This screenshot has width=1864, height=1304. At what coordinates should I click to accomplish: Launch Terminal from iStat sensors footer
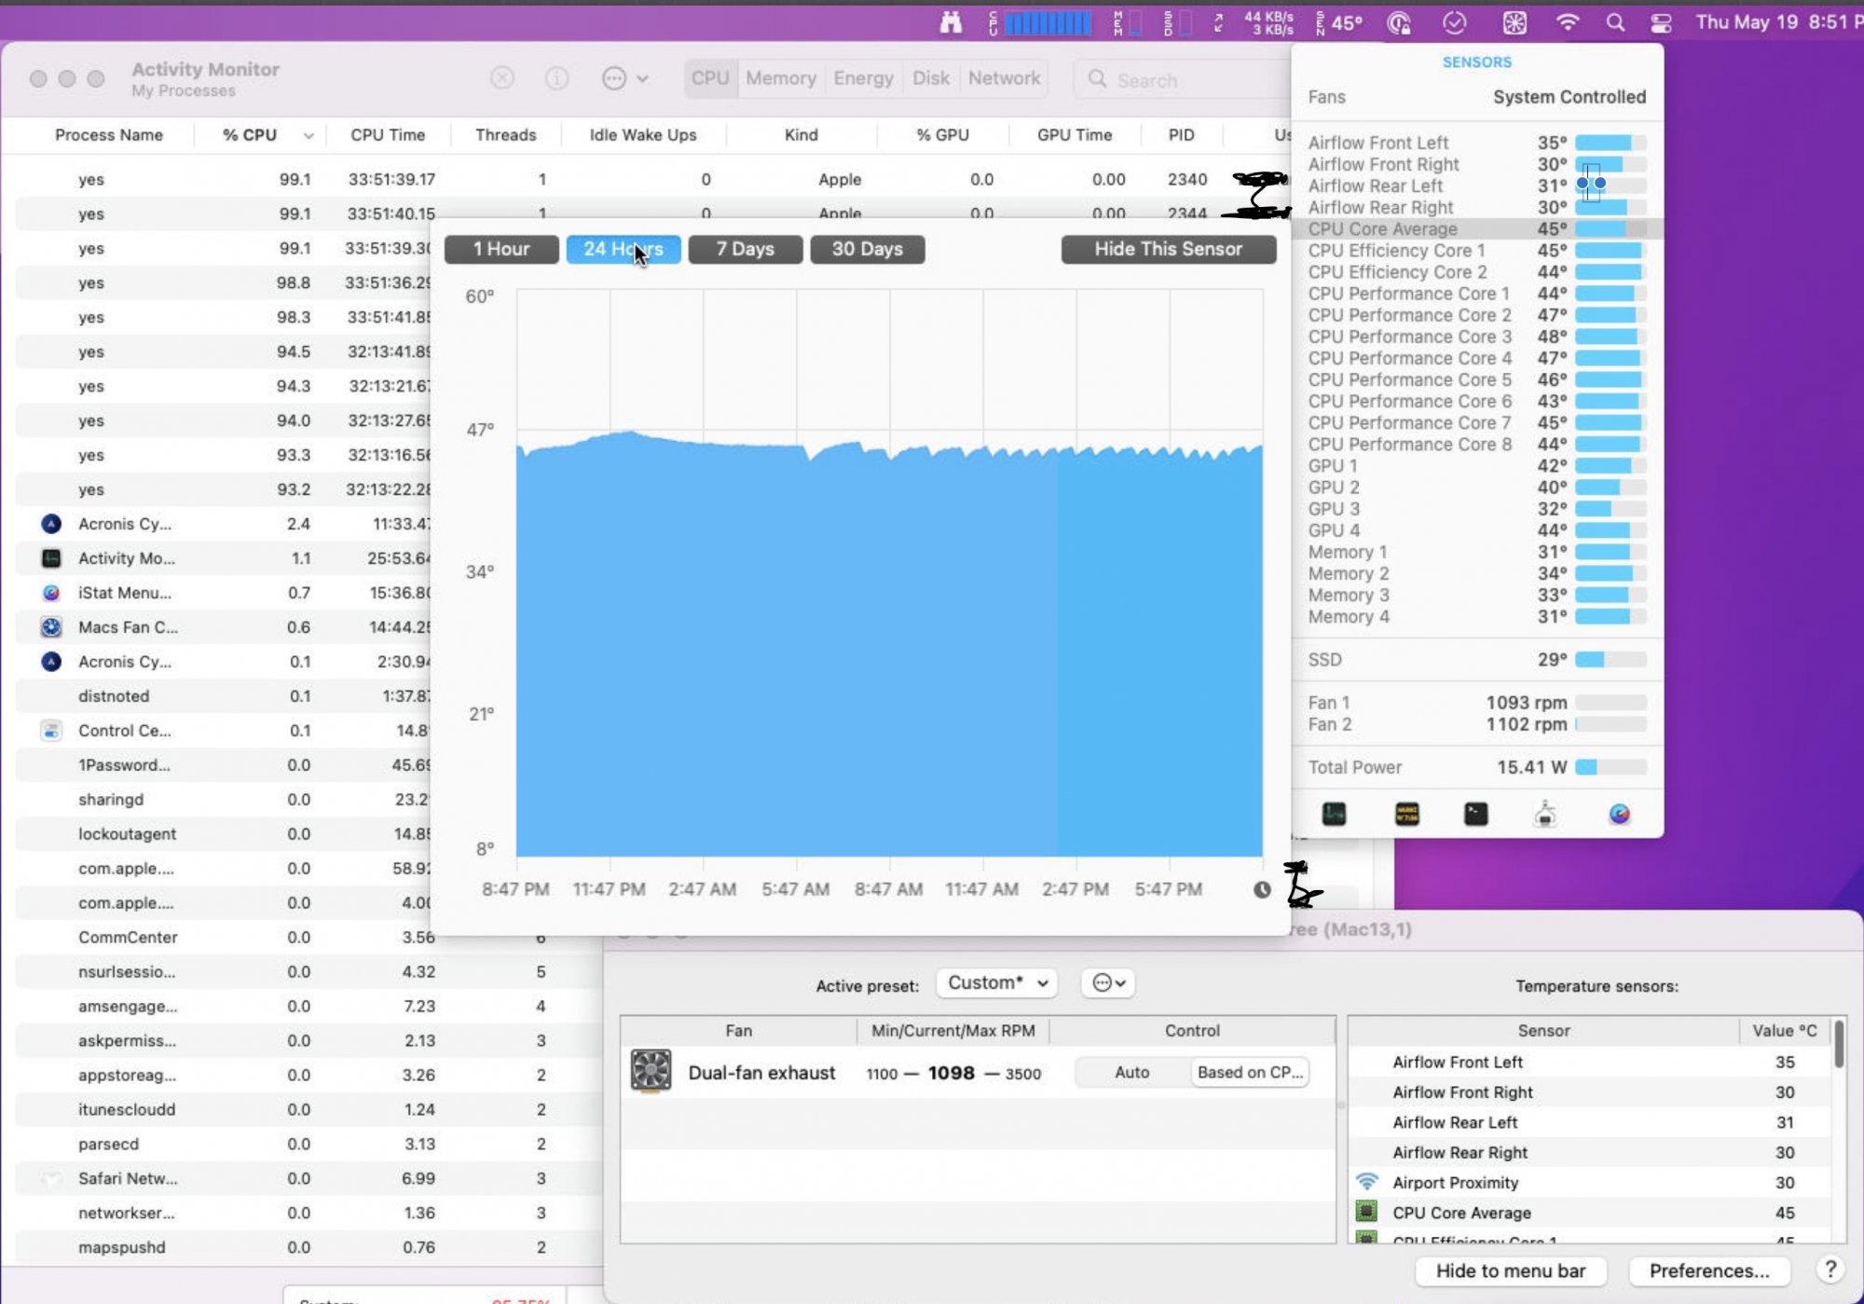coord(1475,815)
